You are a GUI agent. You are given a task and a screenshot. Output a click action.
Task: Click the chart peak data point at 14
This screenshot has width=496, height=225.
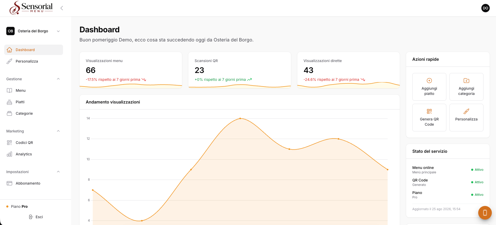point(240,118)
